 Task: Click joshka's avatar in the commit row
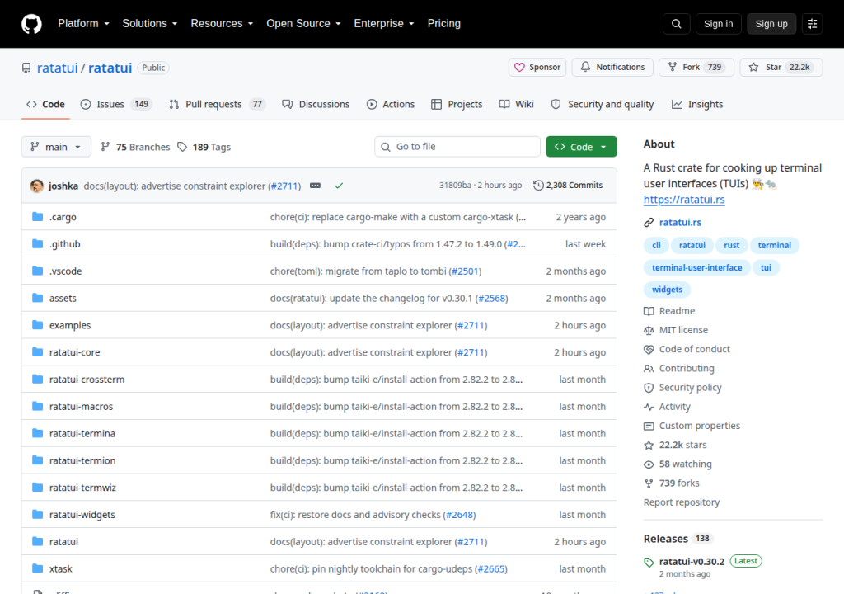[x=36, y=186]
